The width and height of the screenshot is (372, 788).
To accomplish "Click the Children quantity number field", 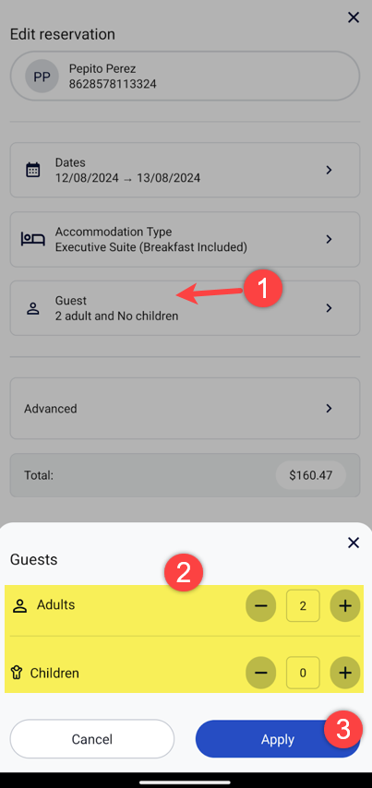I will tap(303, 673).
